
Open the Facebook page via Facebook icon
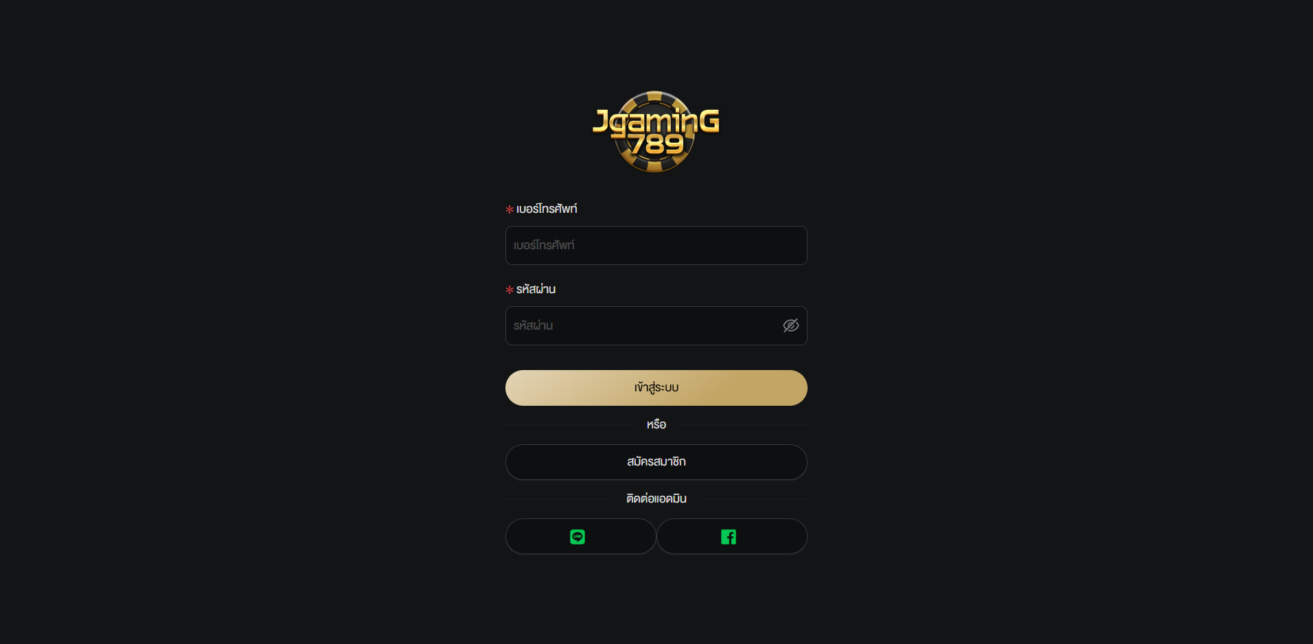point(729,537)
